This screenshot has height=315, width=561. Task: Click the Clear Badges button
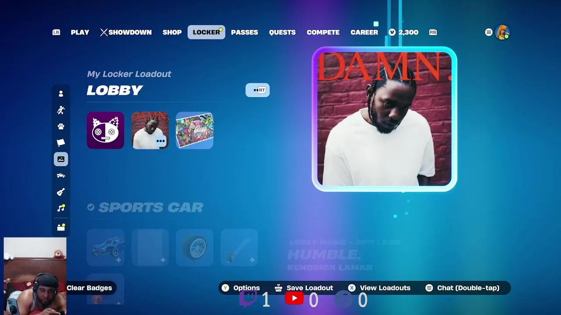click(x=89, y=288)
